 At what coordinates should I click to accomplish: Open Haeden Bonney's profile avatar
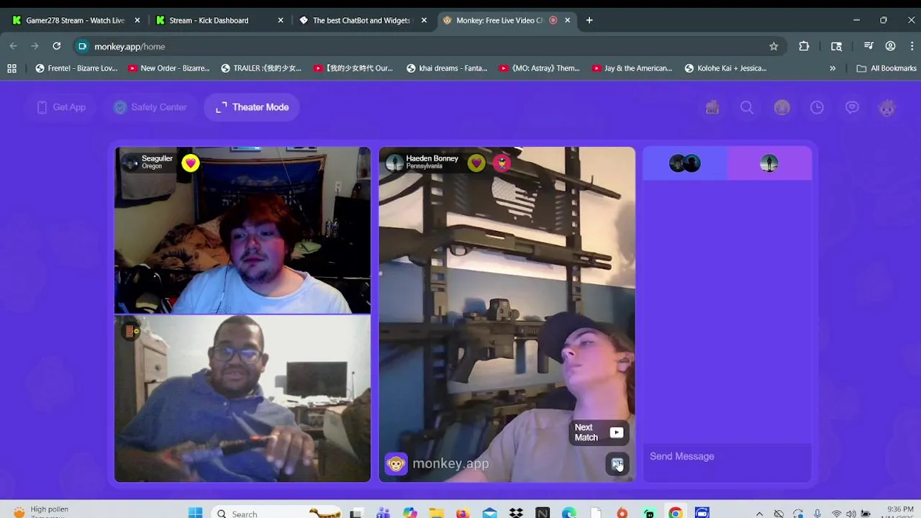click(394, 163)
